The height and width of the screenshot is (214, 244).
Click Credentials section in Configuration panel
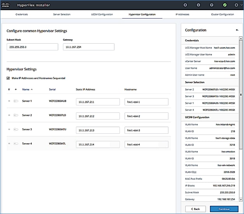(192, 40)
